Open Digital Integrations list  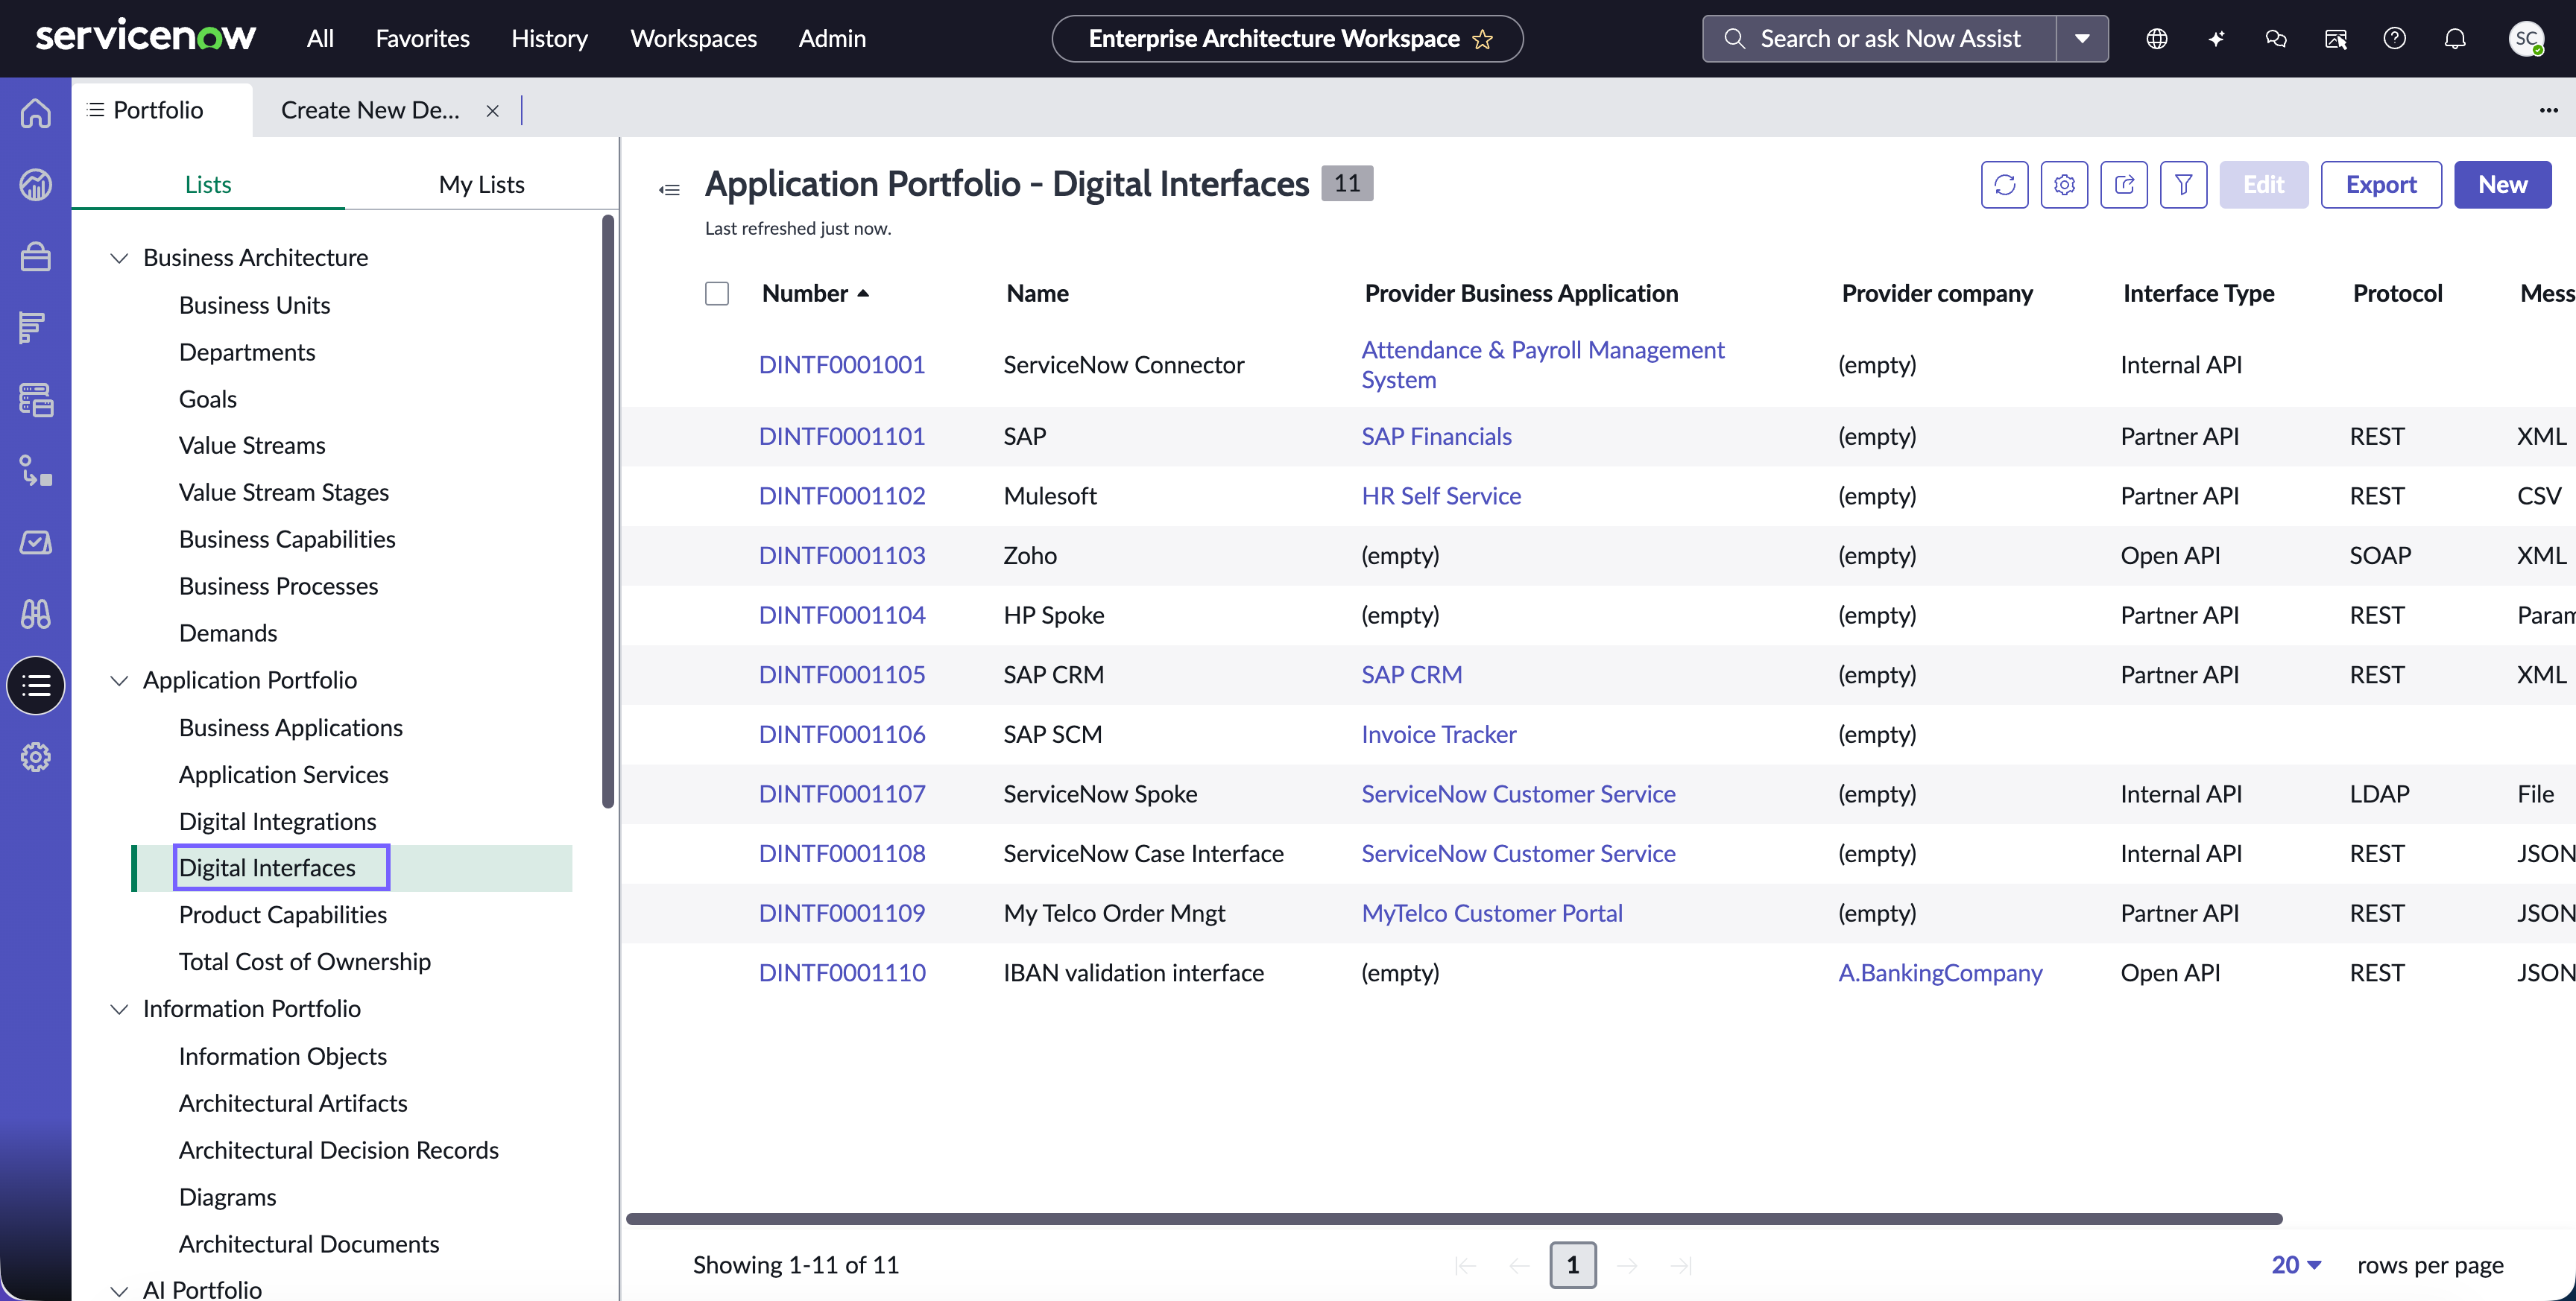tap(278, 821)
